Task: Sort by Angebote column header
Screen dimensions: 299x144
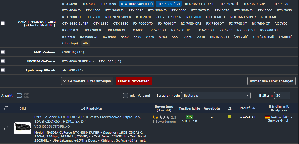Action: [212, 108]
